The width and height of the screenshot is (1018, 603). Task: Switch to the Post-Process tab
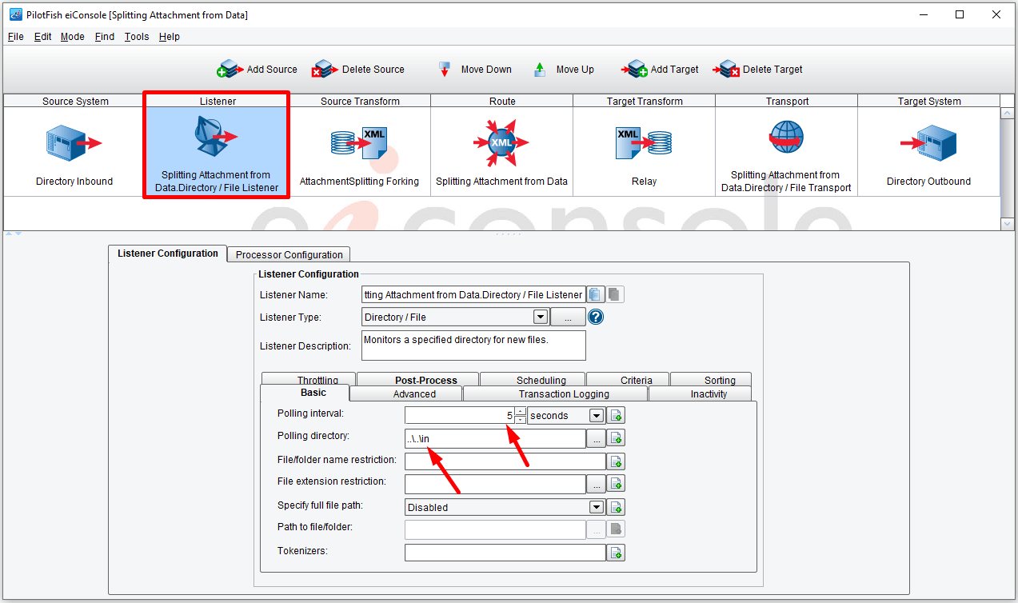[418, 380]
